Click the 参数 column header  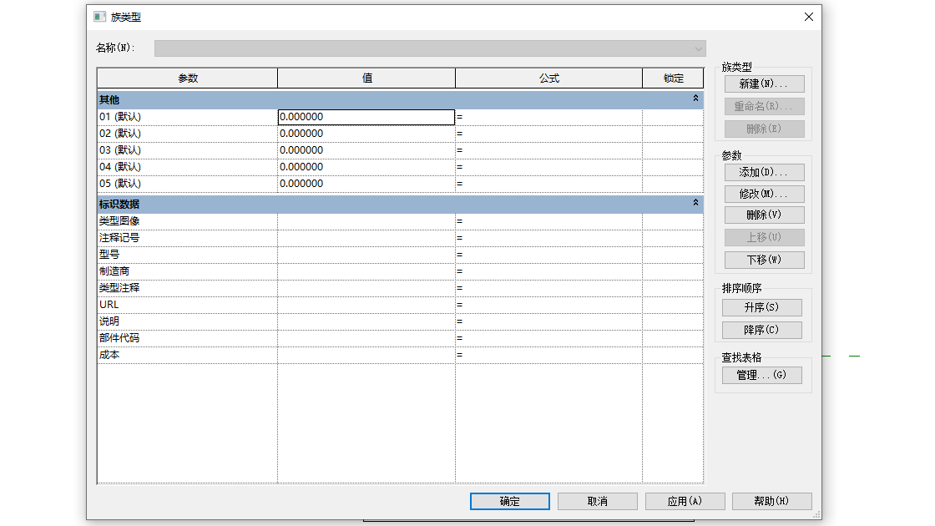pos(187,78)
